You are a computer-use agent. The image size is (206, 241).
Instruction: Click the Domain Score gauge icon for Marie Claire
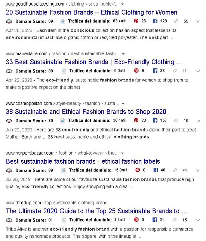[9, 71]
